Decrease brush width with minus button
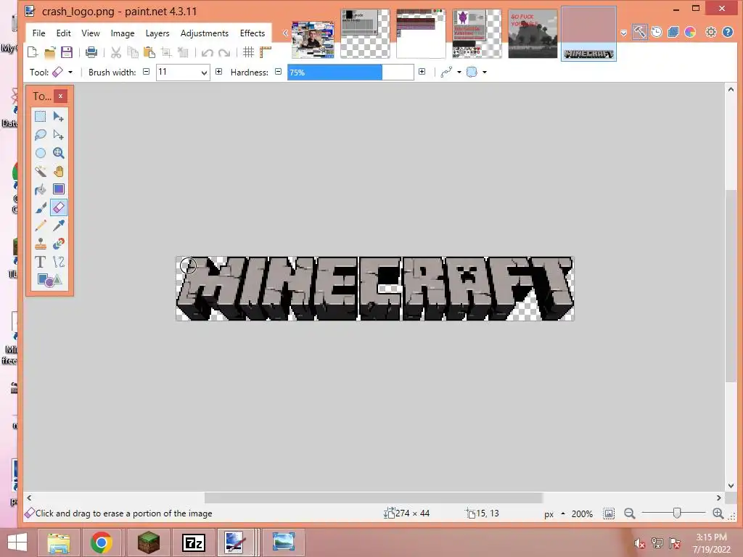 point(147,72)
